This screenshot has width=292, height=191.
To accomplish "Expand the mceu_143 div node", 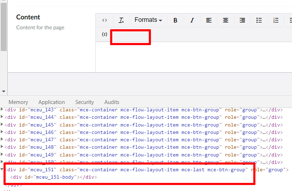I will pyautogui.click(x=2, y=109).
